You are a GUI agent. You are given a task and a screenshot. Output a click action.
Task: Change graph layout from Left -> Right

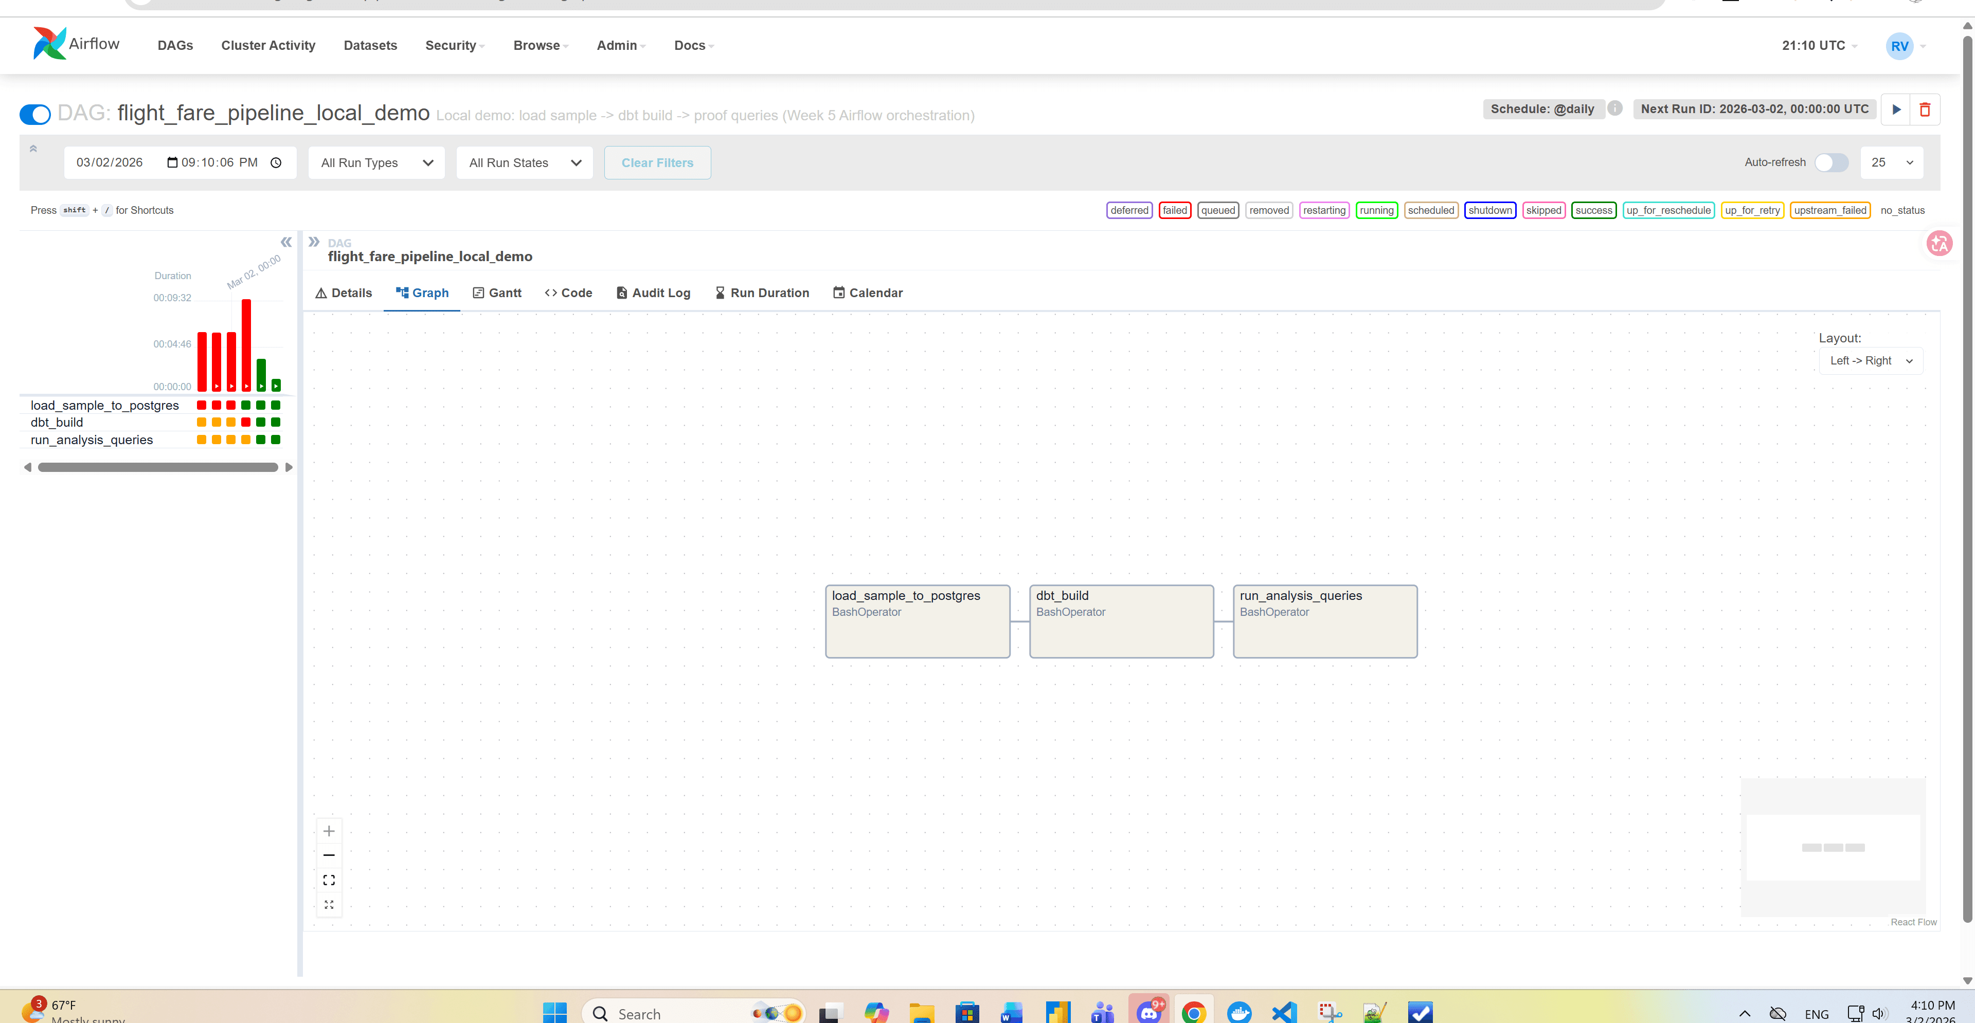point(1870,360)
